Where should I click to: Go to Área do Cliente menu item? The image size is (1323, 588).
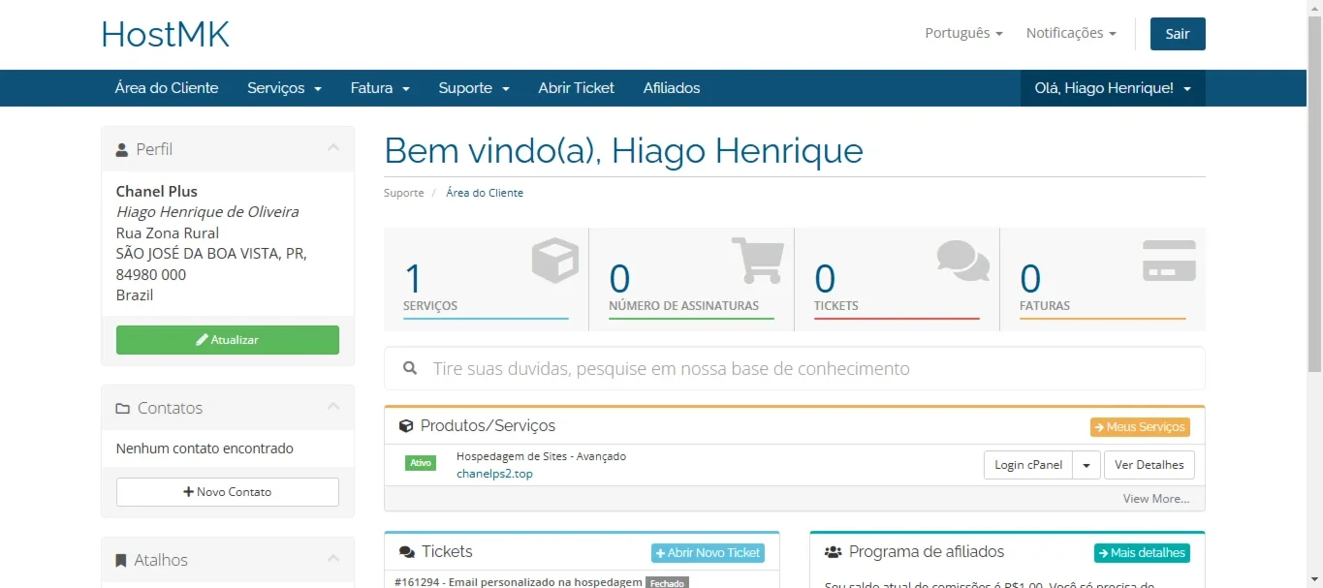(167, 88)
